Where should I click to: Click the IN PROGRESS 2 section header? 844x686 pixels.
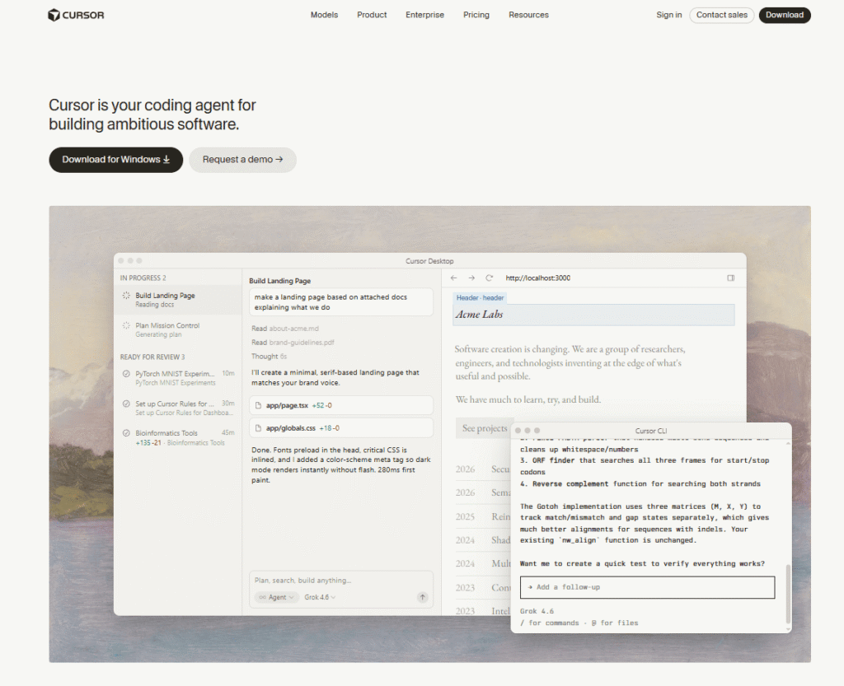(x=143, y=278)
